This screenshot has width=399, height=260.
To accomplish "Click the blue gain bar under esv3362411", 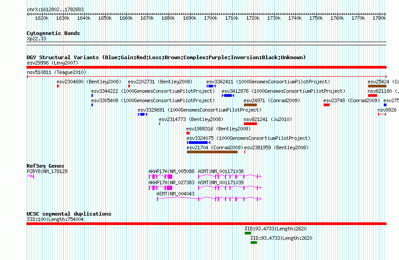I will 211,86.
